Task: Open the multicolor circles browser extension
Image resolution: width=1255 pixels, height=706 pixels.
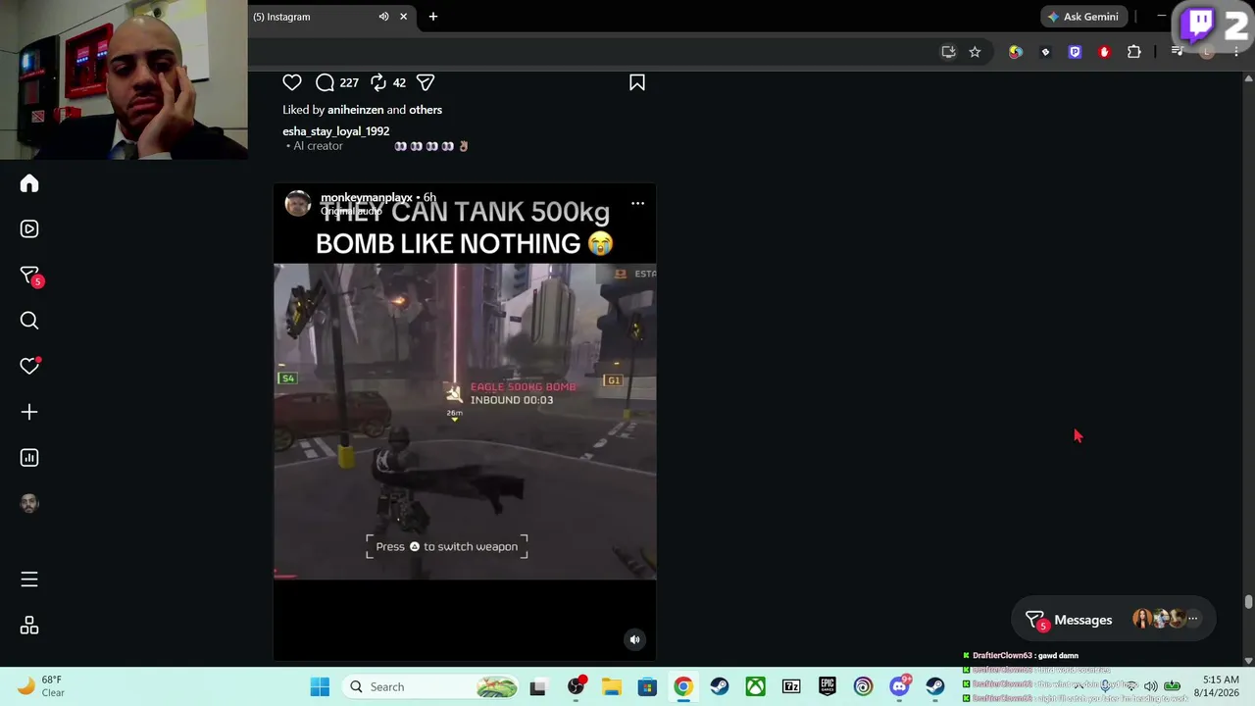Action: pos(1016,52)
